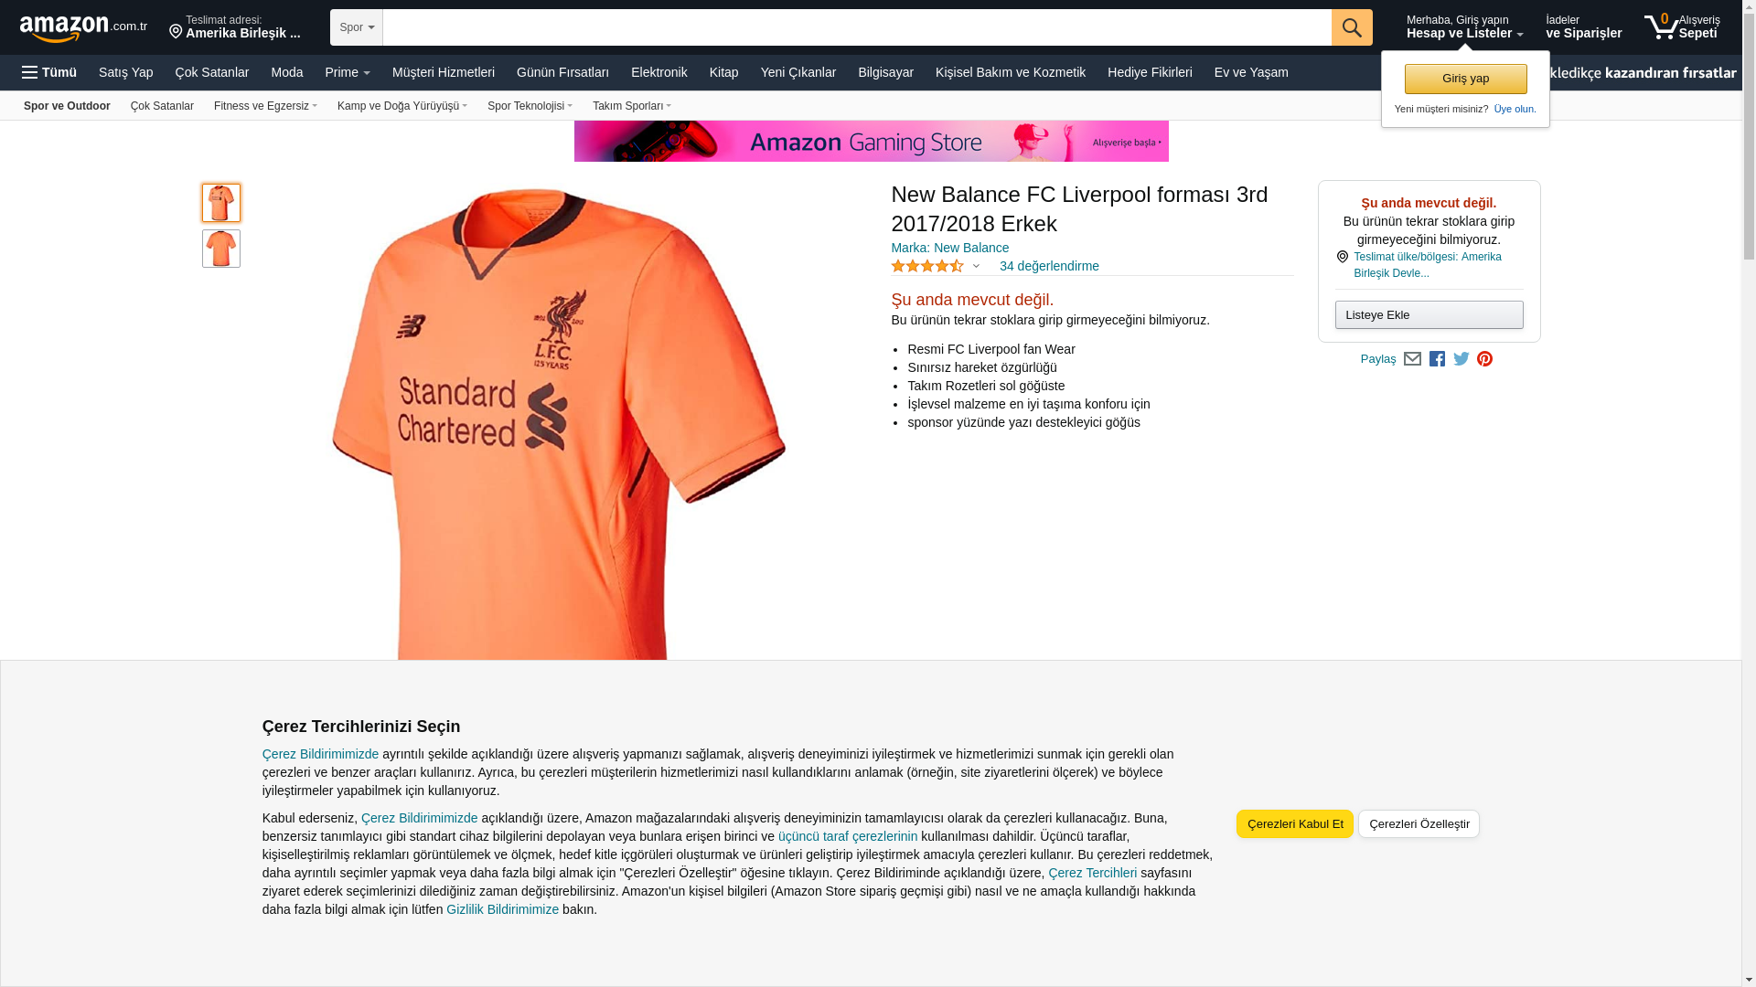Click the magnifier search button

(x=1352, y=27)
